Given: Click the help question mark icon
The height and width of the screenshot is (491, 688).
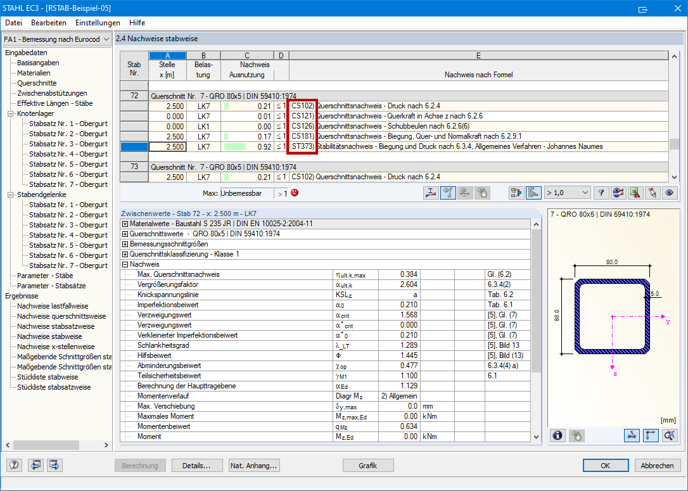Looking at the screenshot, I should coord(15,464).
